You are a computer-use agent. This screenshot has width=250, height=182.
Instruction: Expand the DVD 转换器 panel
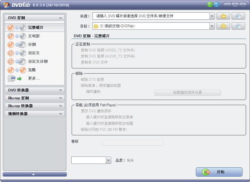click(x=35, y=90)
